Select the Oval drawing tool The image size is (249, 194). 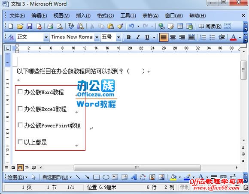tap(106, 177)
